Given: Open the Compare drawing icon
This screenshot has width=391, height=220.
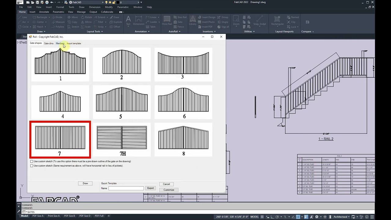Looking at the screenshot, I should 308,22.
